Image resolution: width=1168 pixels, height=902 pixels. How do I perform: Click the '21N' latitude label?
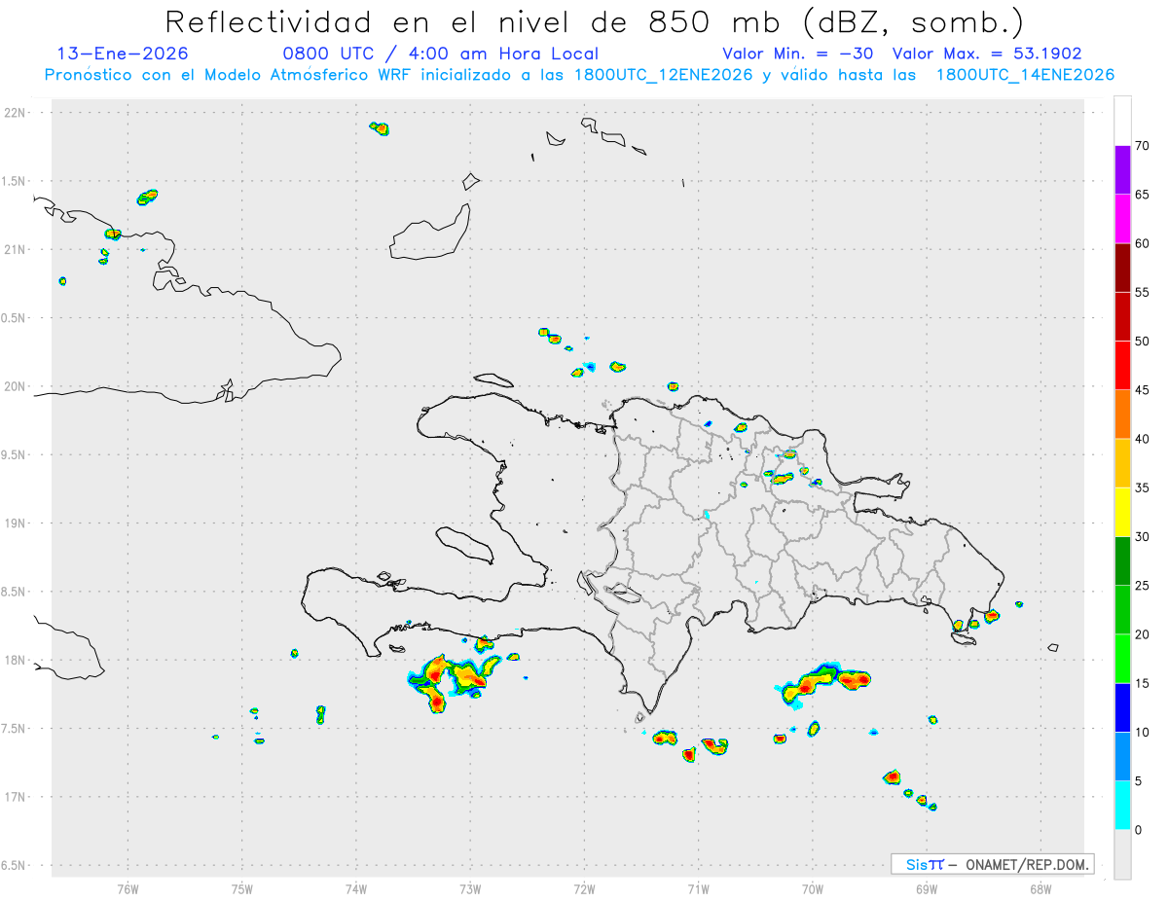tap(16, 250)
